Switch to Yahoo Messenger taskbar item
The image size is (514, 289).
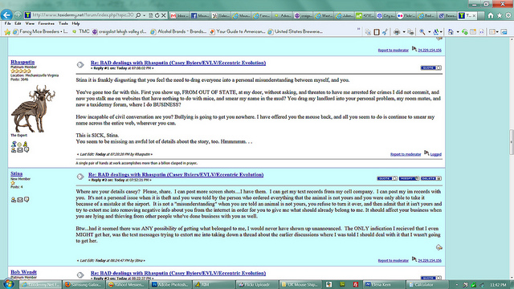[x=127, y=285]
